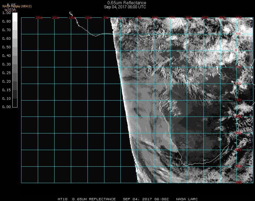255x201 pixels.
Task: Click the 25S latitude label
Action: pyautogui.click(x=238, y=133)
